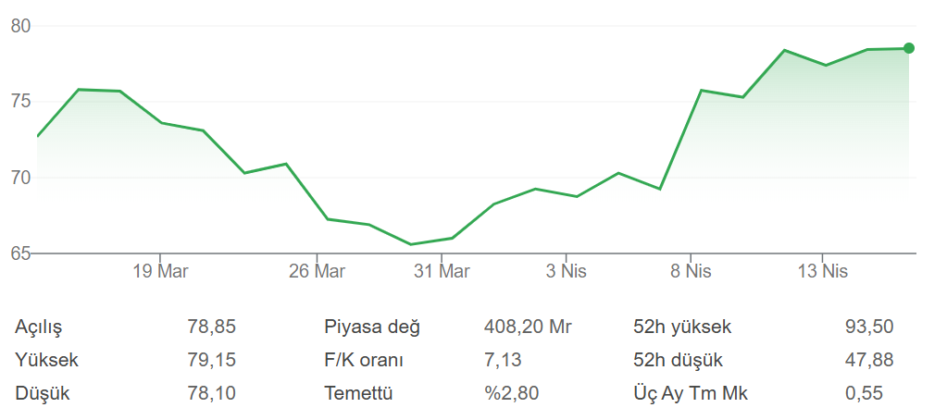Select the 8 Nis date marker
This screenshot has height=420, width=947.
[691, 271]
